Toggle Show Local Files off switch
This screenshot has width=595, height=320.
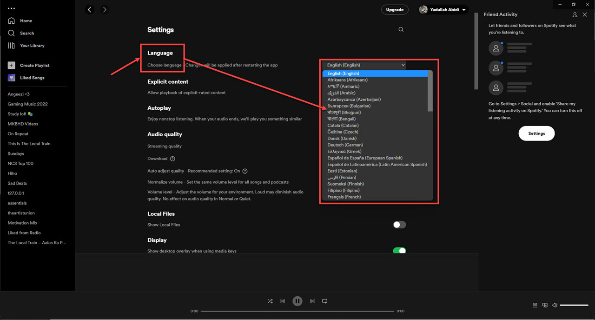click(399, 224)
